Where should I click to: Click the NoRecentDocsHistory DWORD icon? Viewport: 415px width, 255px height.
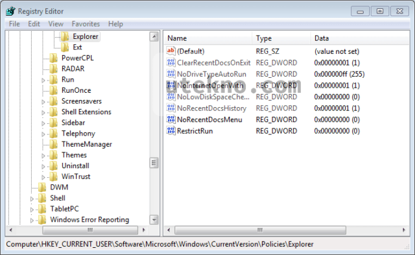click(x=171, y=108)
